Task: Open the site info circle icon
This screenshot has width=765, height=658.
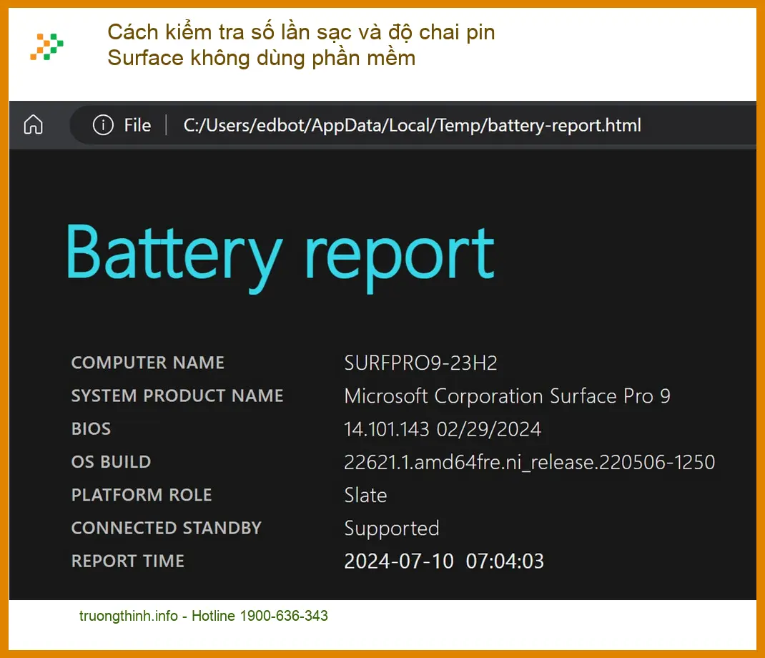Action: pyautogui.click(x=103, y=125)
